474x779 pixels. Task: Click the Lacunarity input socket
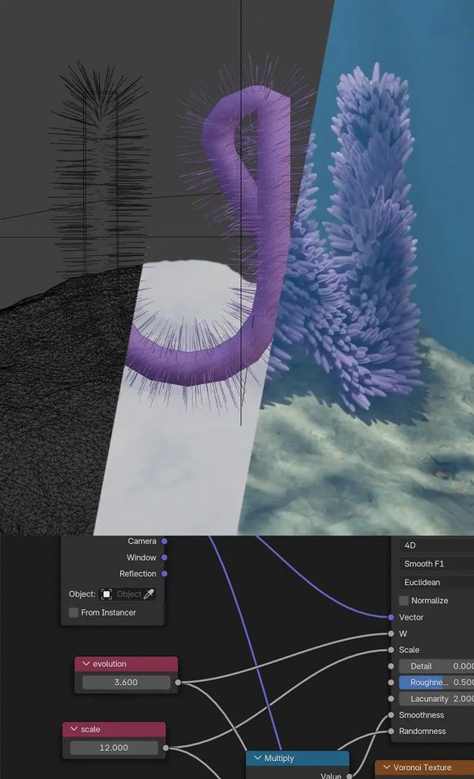click(x=391, y=699)
